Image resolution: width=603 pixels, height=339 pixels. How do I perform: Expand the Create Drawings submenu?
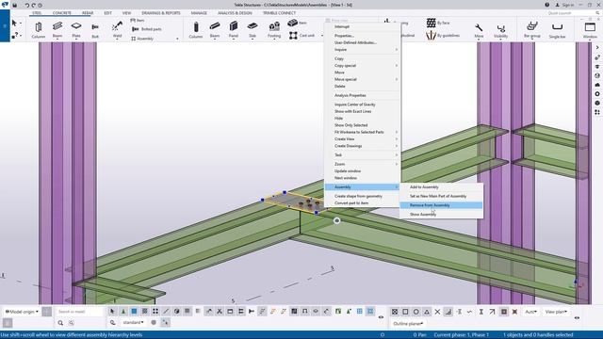click(x=362, y=146)
